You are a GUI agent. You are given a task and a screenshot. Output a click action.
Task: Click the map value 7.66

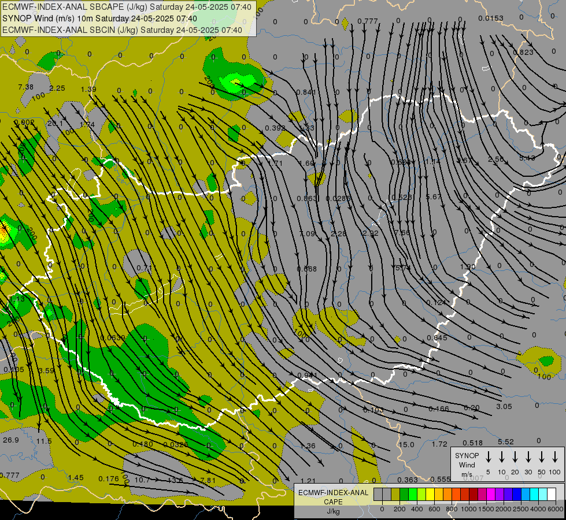point(402,232)
